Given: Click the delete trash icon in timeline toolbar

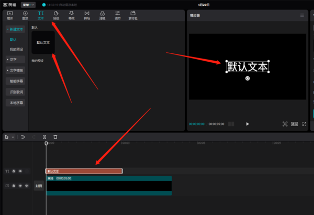Looking at the screenshot, I should click(x=55, y=137).
